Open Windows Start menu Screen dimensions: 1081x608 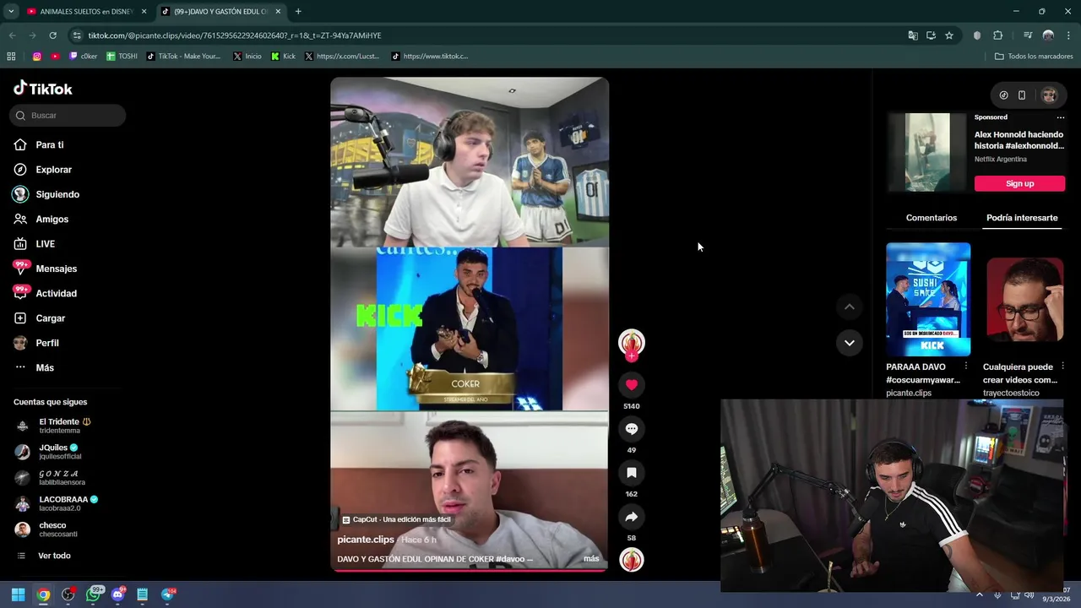pos(18,594)
